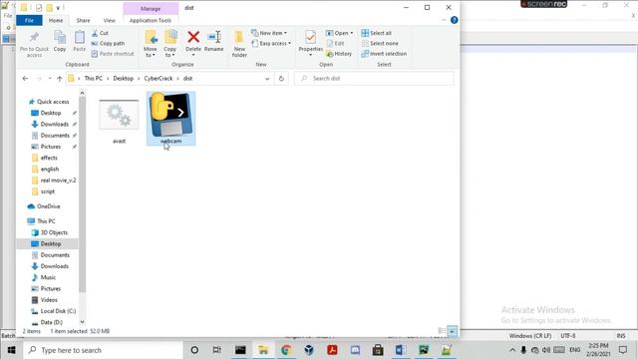Viewport: 638px width, 359px height.
Task: Open the Copy to dropdown
Action: [x=170, y=44]
